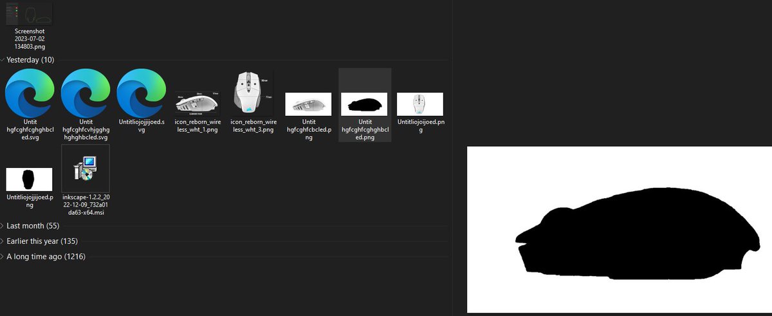Select Untitliojojjijoed.png black blob thumbnail

(29, 179)
